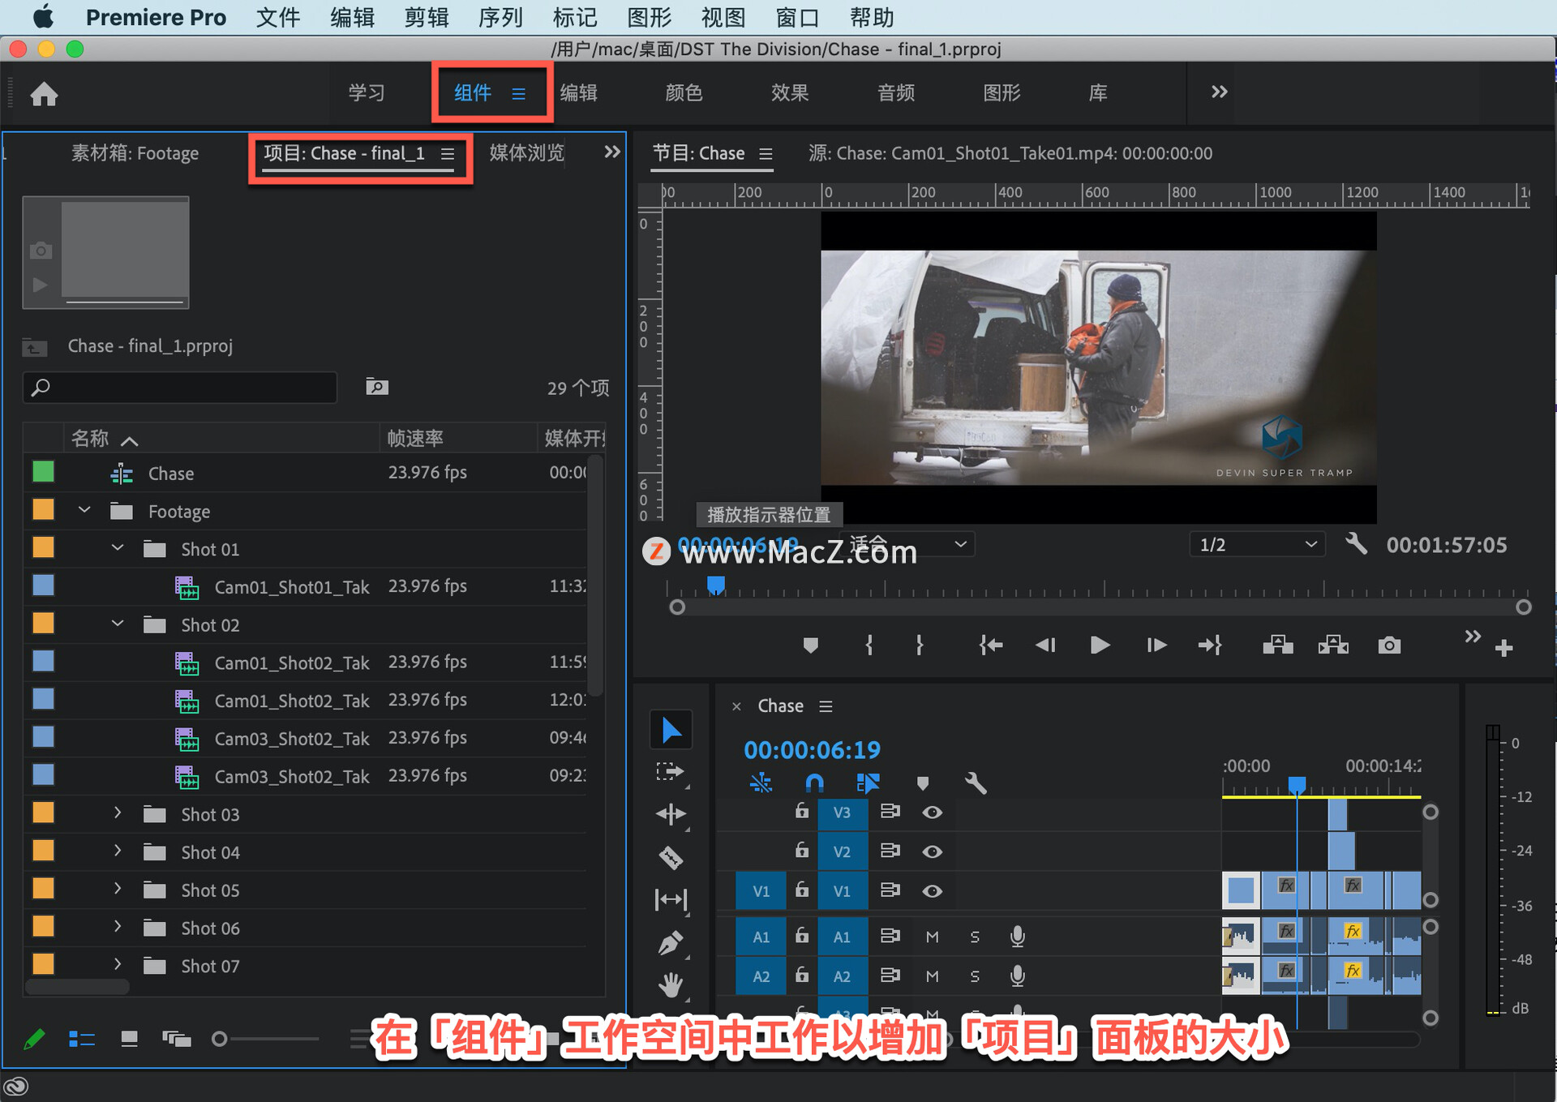Screen dimensions: 1557x1102
Task: Click the Export Frame camera icon
Action: (x=1389, y=645)
